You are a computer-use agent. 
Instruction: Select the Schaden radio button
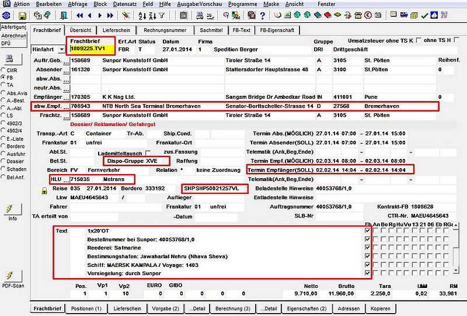click(x=4, y=168)
